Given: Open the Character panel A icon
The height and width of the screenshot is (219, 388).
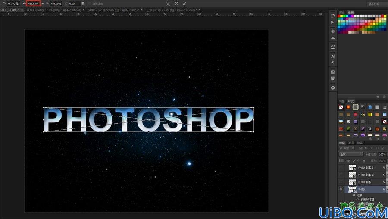Looking at the screenshot, I should pos(333,56).
